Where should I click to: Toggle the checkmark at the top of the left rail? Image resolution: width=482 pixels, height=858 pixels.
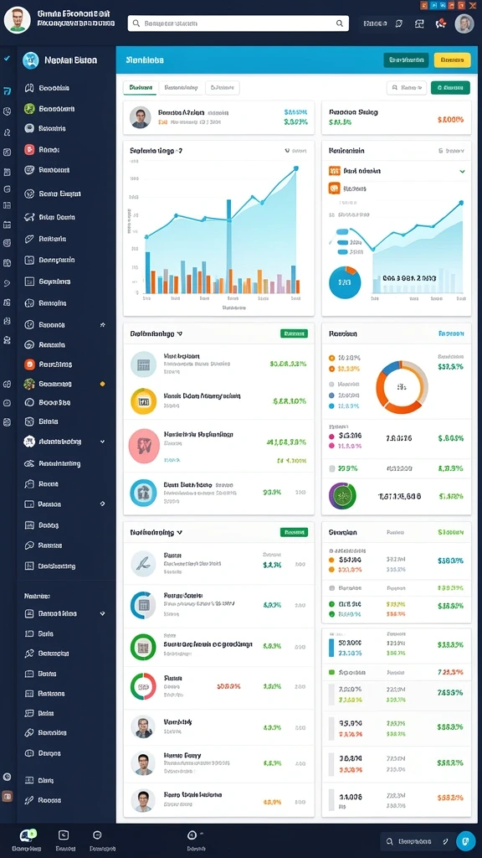(x=7, y=58)
